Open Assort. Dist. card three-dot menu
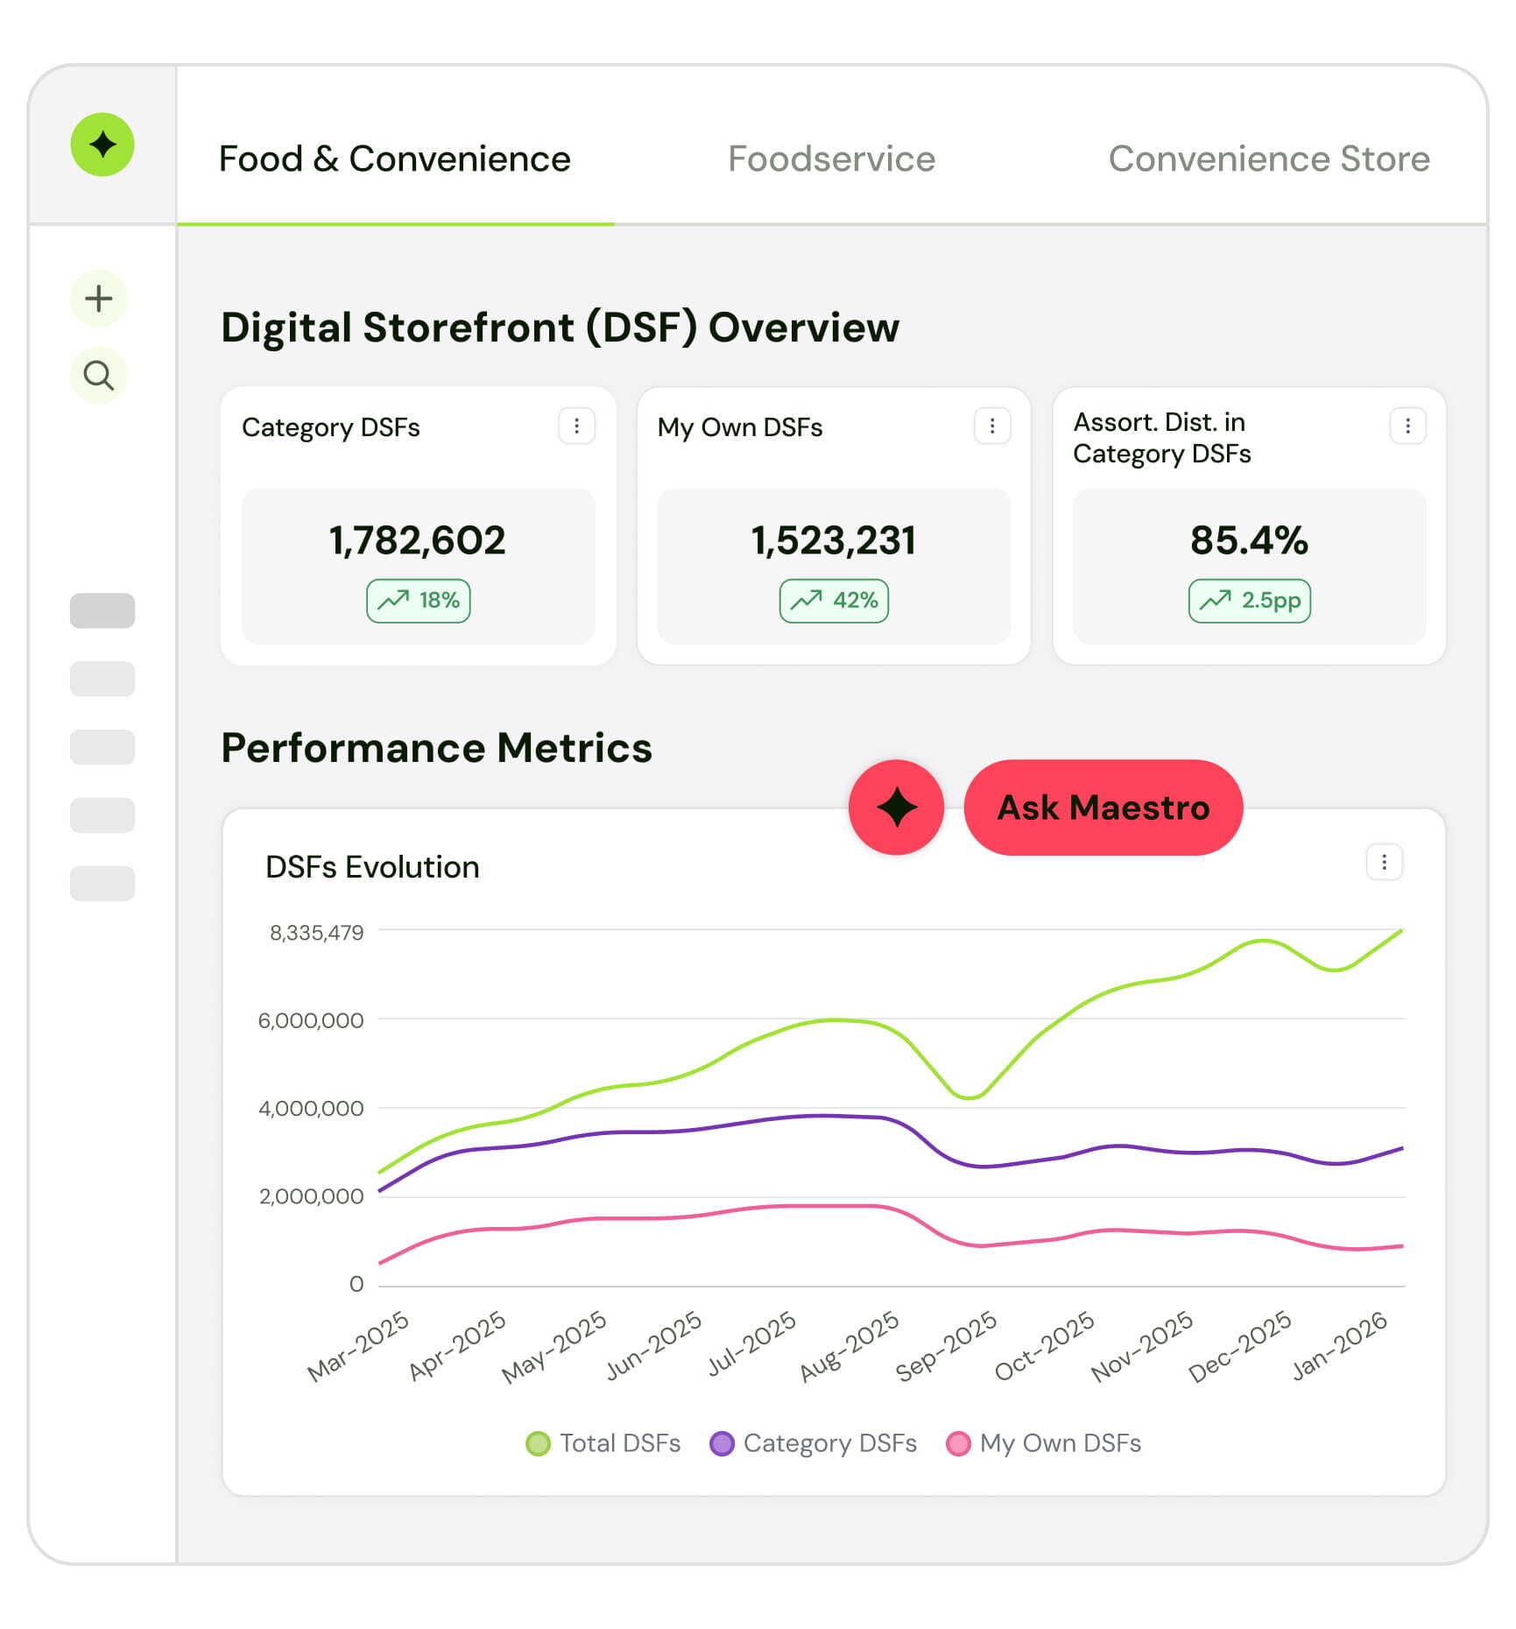This screenshot has height=1629, width=1516. (1407, 426)
